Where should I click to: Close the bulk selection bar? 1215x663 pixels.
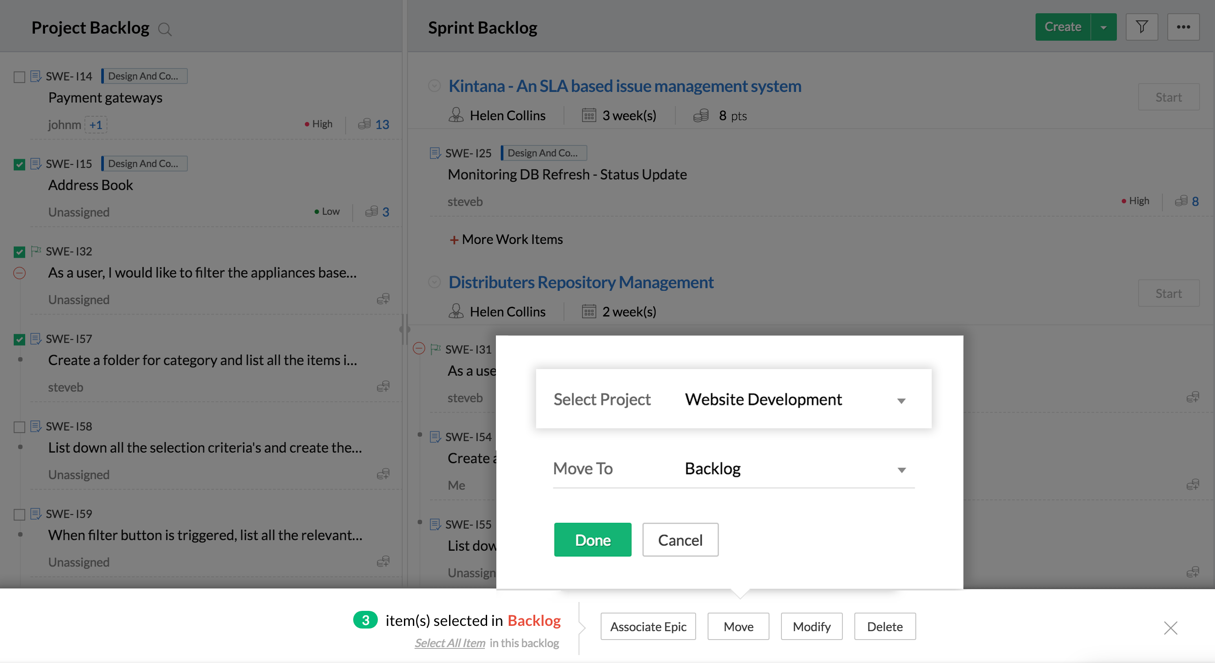pos(1170,628)
